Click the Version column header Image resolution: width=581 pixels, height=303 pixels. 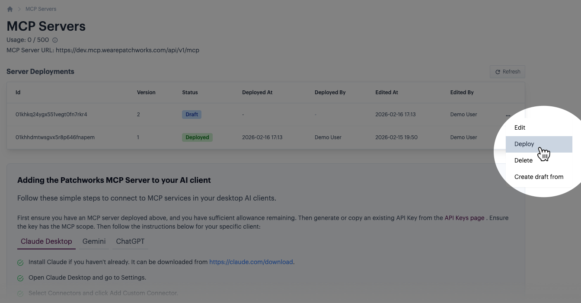tap(146, 92)
